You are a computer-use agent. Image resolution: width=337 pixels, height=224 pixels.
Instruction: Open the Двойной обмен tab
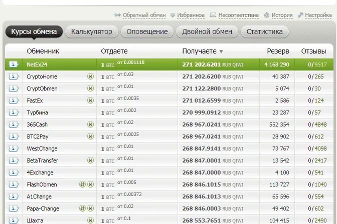(x=207, y=31)
